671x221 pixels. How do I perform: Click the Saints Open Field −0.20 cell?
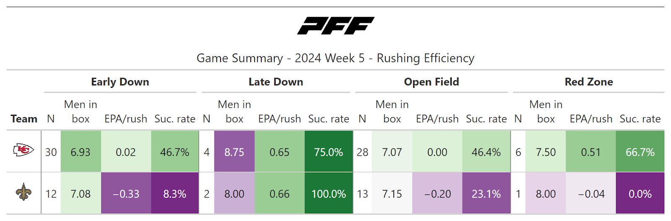pyautogui.click(x=437, y=194)
